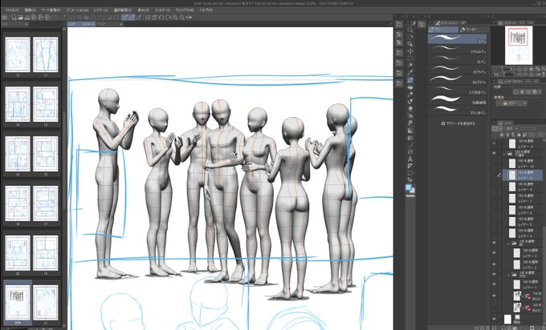546x330 pixels.
Task: Click the transparent color swatch below colors
Action: tap(410, 196)
